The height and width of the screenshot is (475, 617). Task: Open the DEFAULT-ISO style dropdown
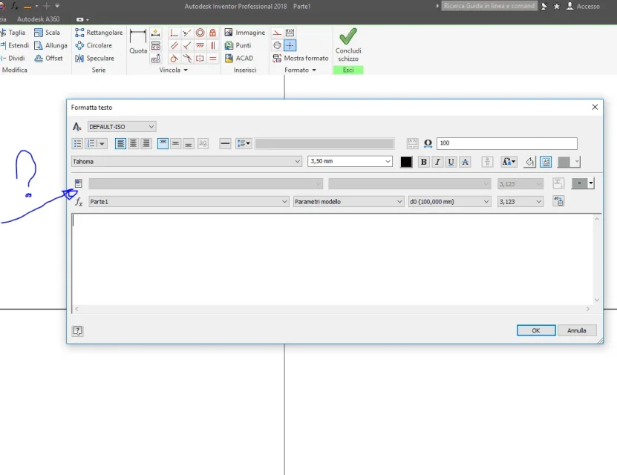click(122, 127)
